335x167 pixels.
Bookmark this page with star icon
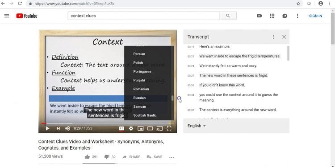pyautogui.click(x=298, y=4)
